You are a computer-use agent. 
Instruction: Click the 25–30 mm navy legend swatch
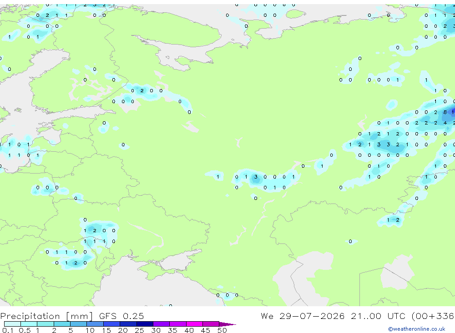[145, 324]
